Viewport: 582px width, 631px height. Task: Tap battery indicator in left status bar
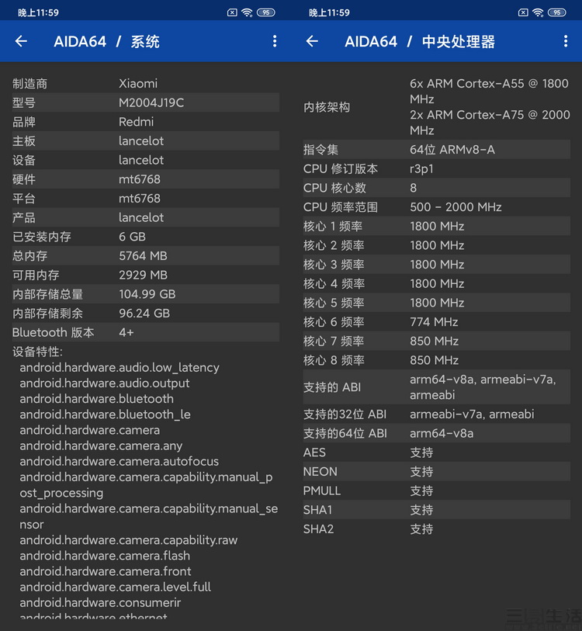tap(265, 12)
